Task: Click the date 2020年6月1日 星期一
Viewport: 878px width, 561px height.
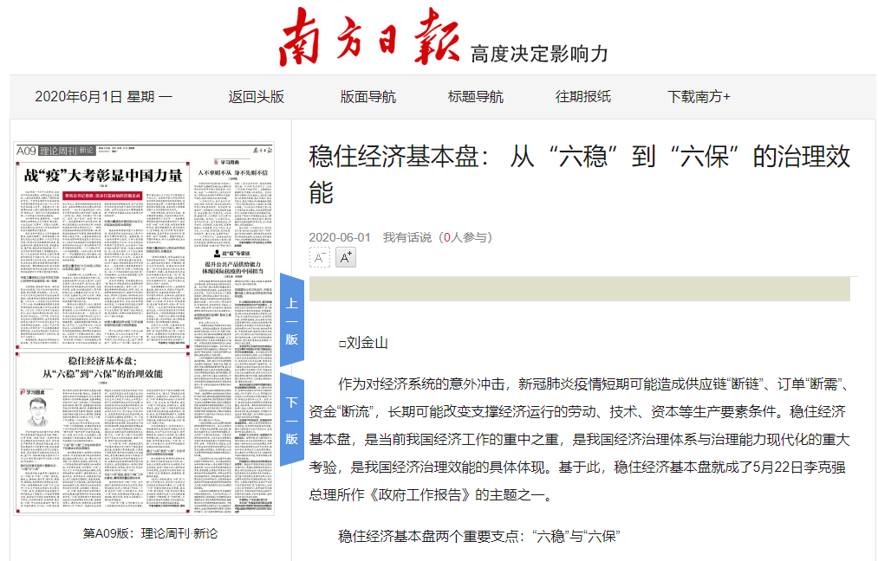Action: click(x=103, y=96)
